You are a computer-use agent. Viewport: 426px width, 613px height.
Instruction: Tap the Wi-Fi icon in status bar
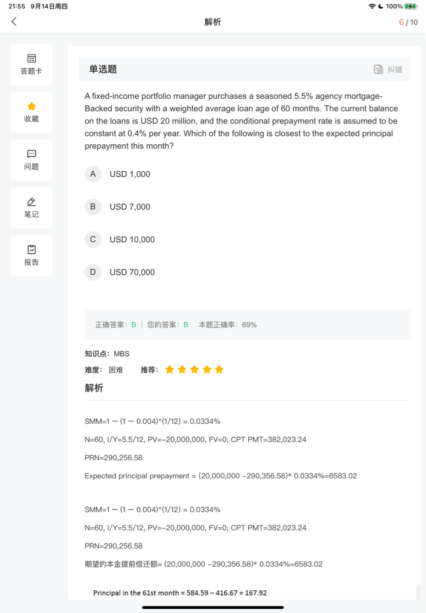click(x=372, y=6)
